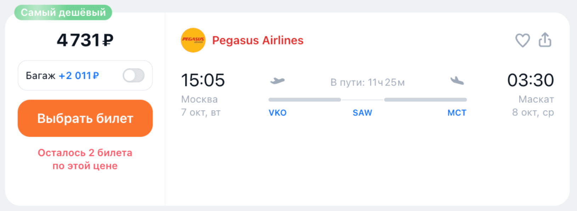The height and width of the screenshot is (211, 577).
Task: Click the "Самый дешёвый" green badge
Action: (63, 12)
